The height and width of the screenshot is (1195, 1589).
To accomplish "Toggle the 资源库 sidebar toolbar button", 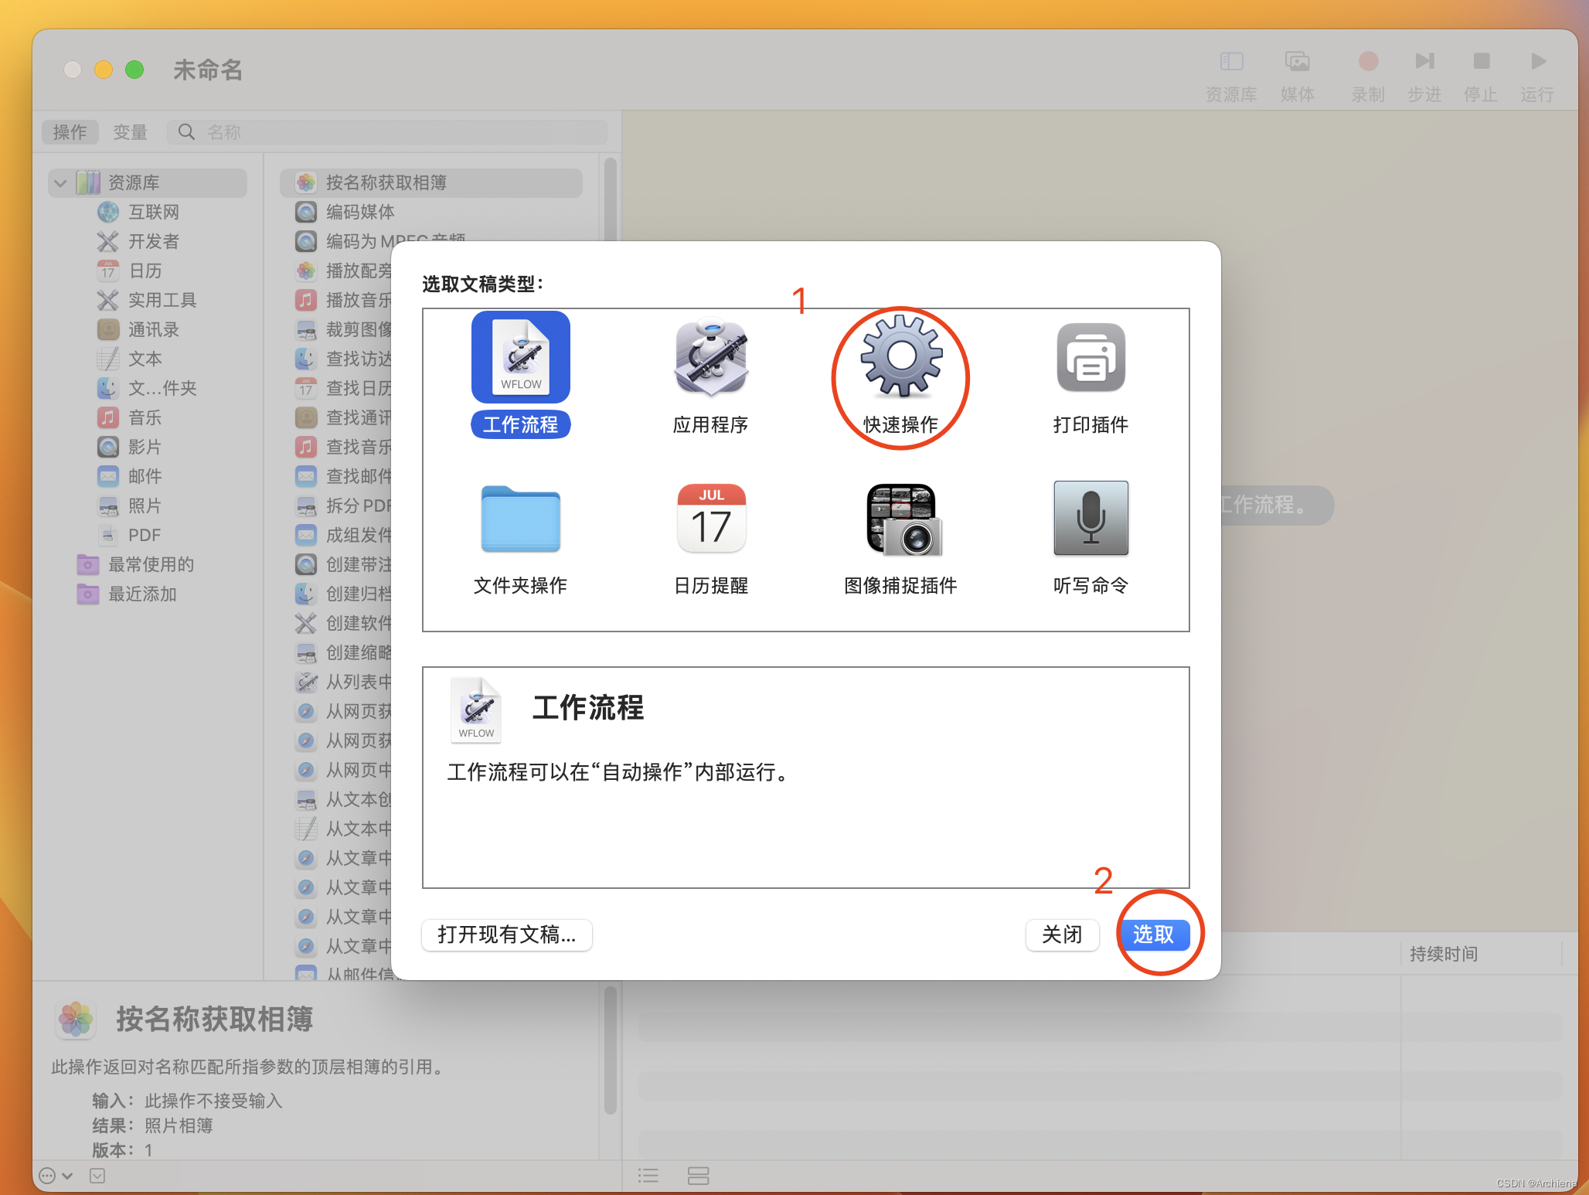I will (1231, 62).
